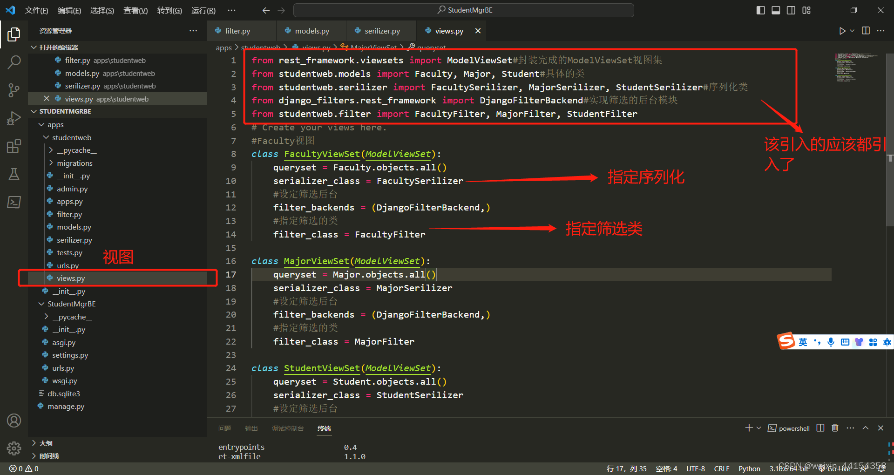Collapse the studentweb folder
This screenshot has width=894, height=475.
[46, 137]
